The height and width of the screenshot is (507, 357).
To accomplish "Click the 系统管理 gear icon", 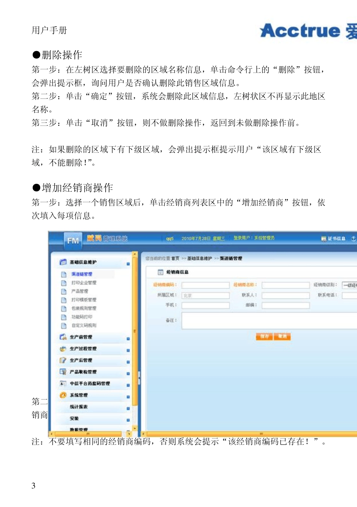I will [63, 395].
